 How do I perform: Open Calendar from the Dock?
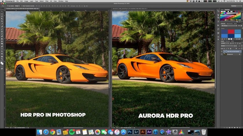tap(78, 132)
